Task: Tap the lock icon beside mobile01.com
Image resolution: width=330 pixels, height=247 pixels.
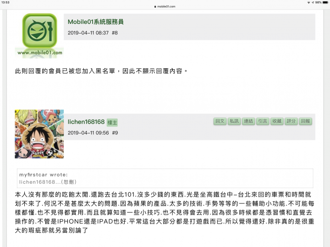Action: click(x=155, y=6)
